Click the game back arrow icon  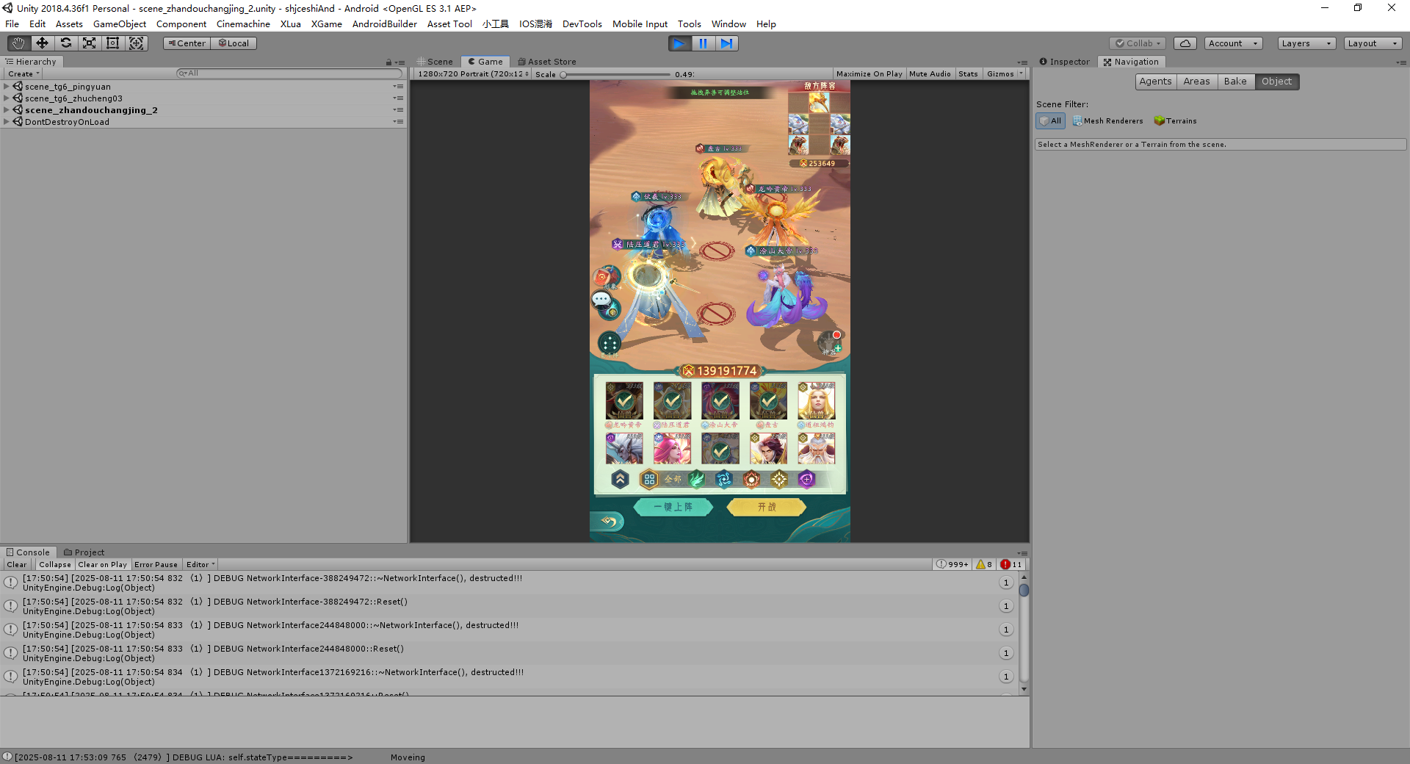click(608, 522)
